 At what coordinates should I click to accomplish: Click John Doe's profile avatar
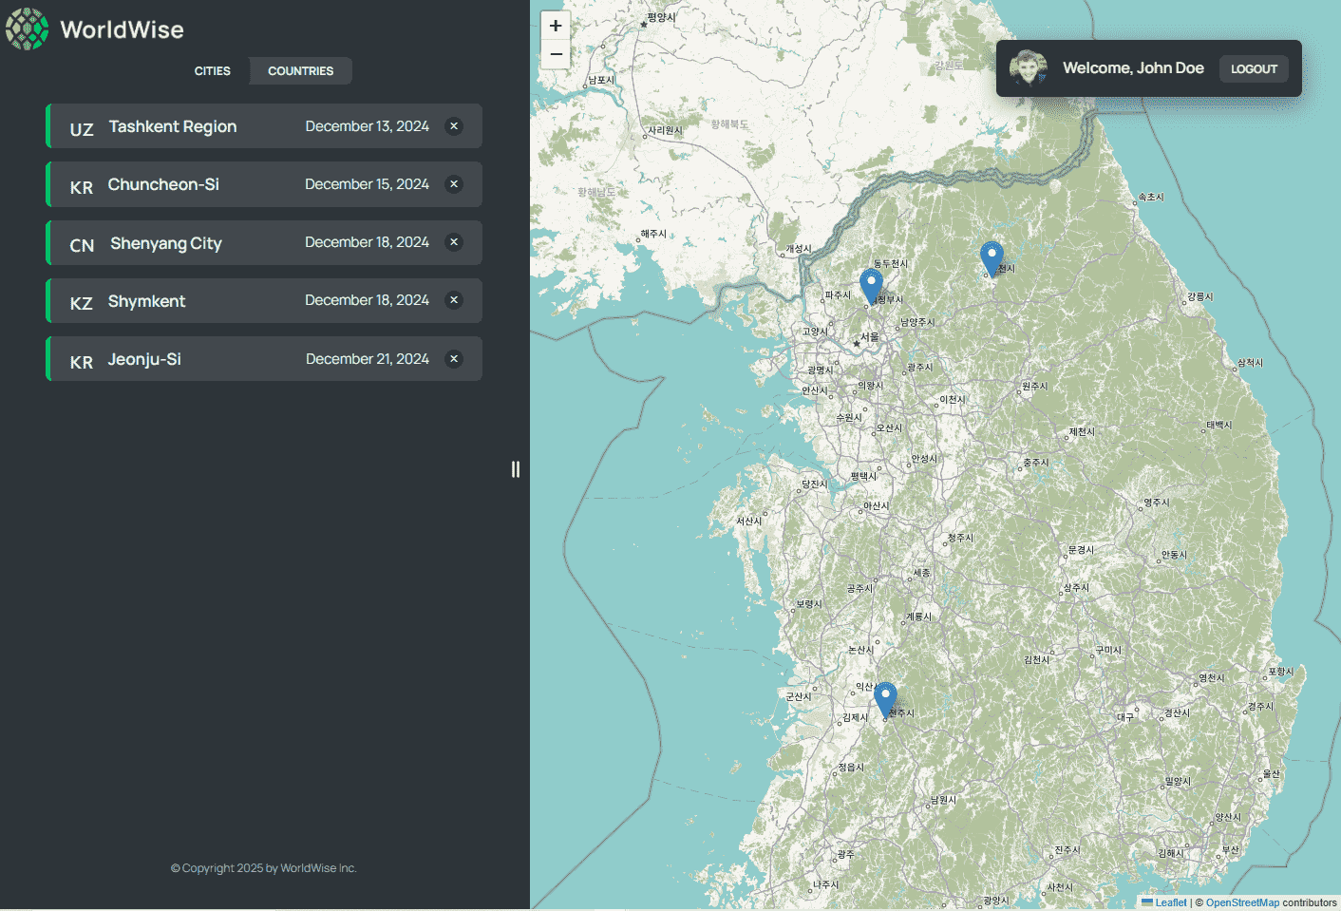click(1028, 68)
